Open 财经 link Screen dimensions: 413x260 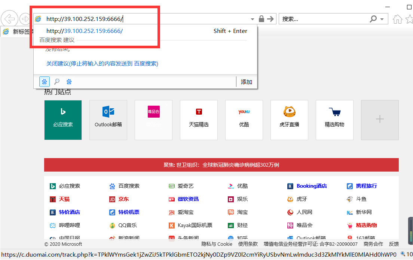[242, 225]
